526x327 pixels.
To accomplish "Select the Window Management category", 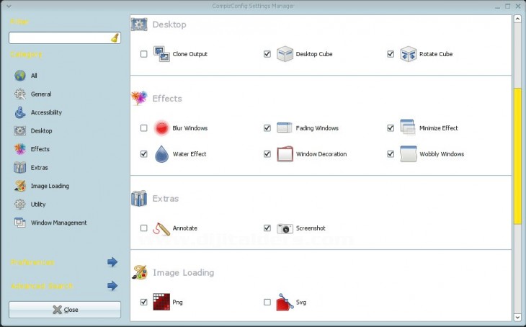I will pos(58,223).
